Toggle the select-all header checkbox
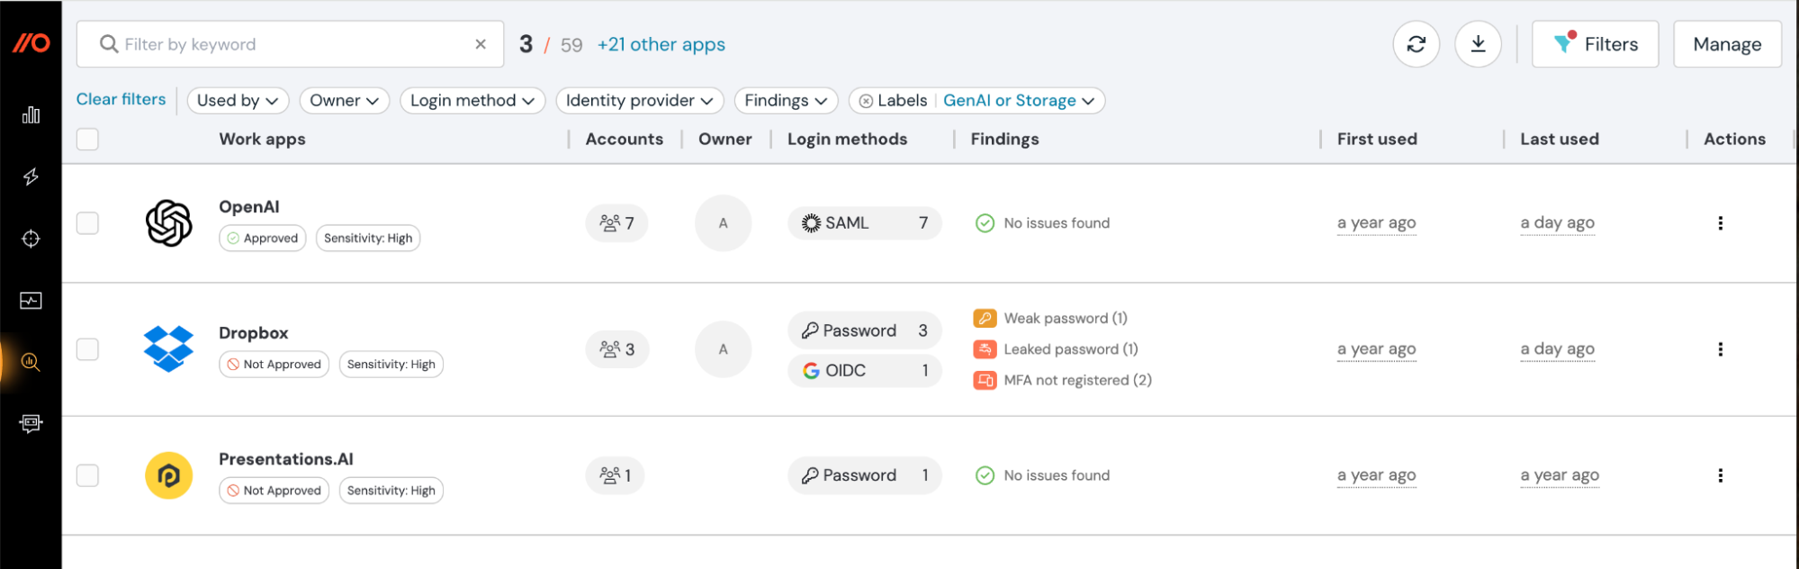The image size is (1799, 569). point(87,140)
